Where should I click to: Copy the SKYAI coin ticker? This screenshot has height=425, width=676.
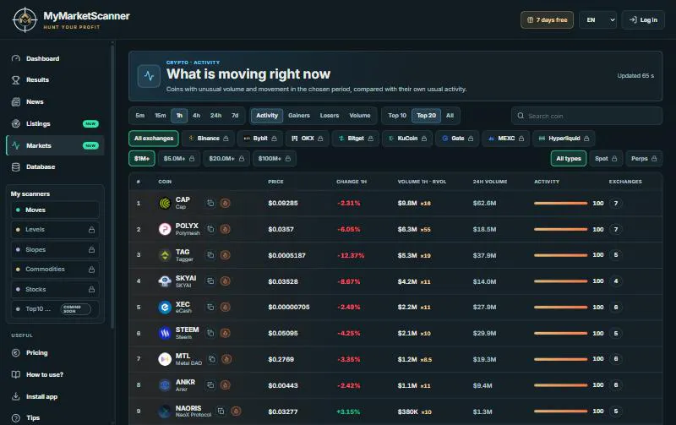[210, 281]
